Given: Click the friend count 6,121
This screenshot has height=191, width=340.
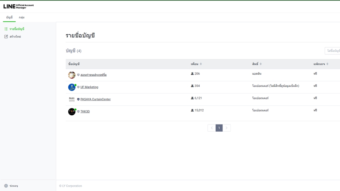Looking at the screenshot, I should point(198,98).
